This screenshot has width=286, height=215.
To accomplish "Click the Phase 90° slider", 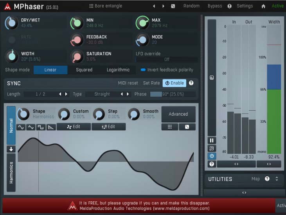I will click(x=173, y=94).
